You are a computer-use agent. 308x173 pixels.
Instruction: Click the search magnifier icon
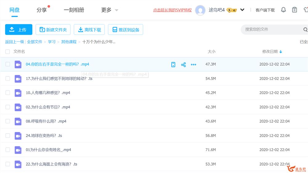305,30
